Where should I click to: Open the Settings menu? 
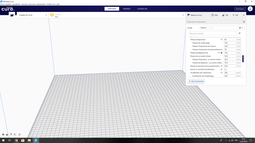click(25, 4)
